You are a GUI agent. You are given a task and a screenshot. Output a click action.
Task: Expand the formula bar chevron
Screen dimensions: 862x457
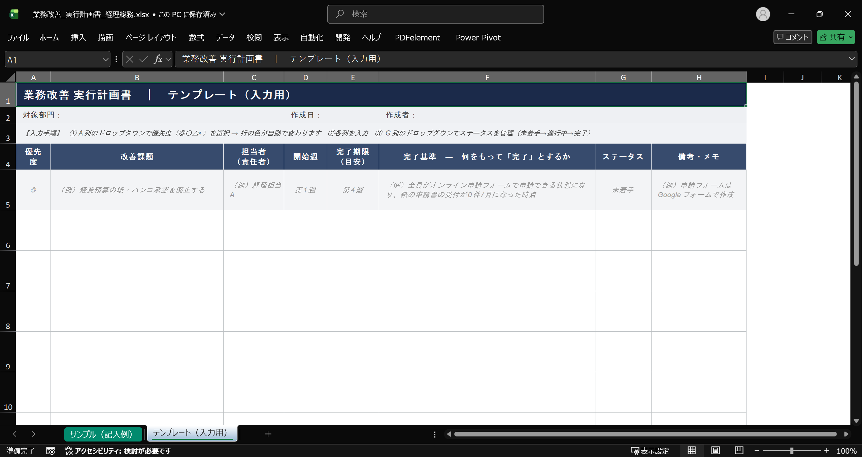(x=852, y=59)
